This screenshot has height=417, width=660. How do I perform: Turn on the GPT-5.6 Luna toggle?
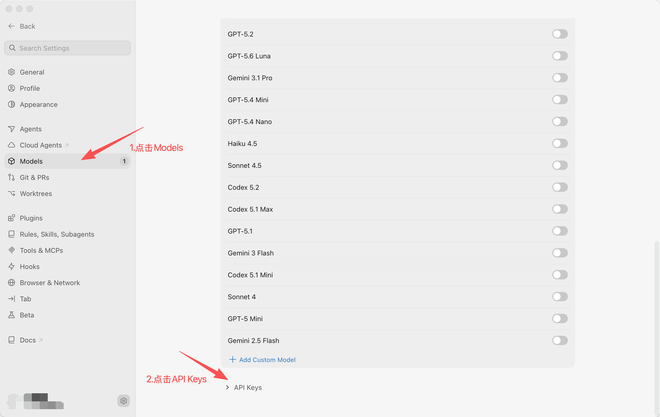click(x=560, y=56)
